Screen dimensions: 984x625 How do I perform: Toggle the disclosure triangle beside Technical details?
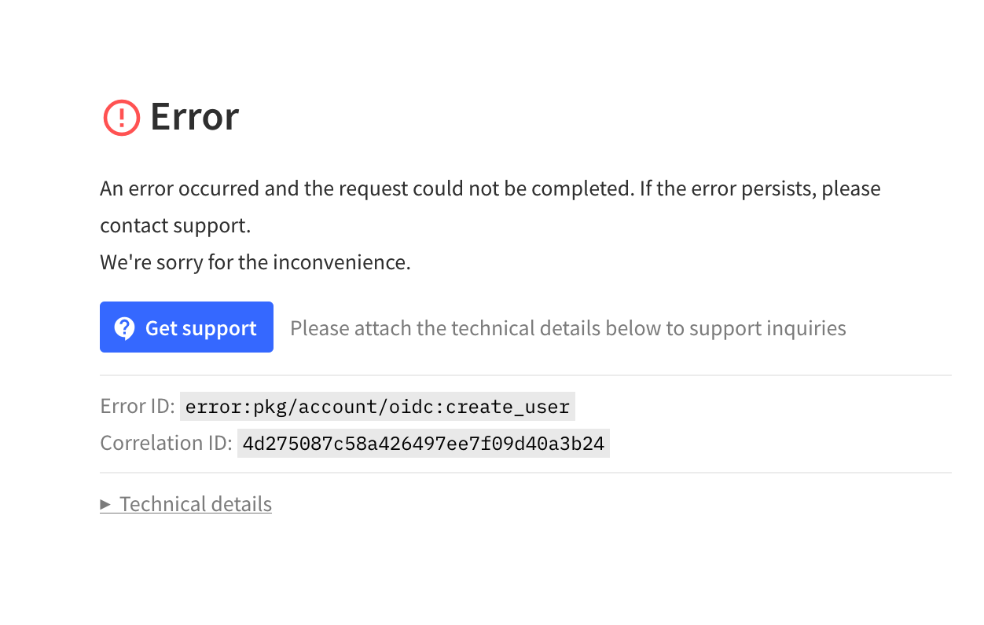[105, 504]
